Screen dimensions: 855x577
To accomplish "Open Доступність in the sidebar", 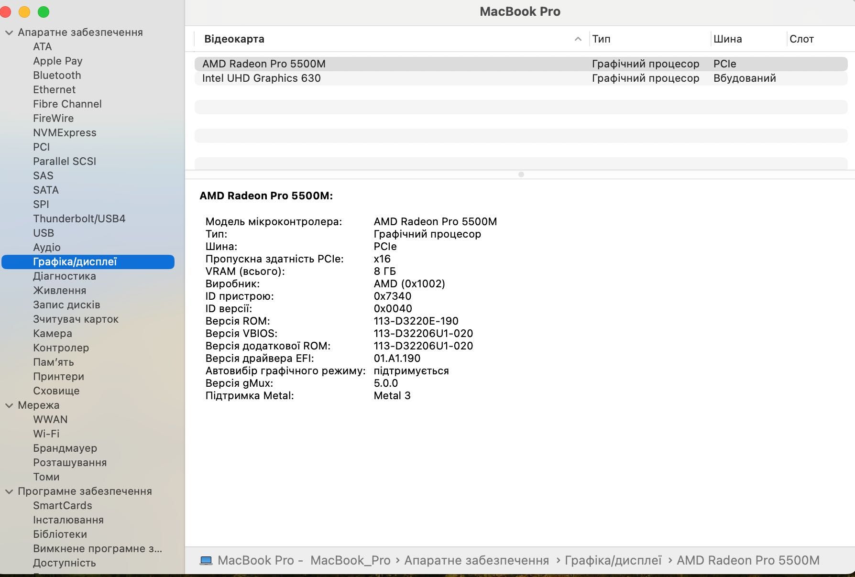I will [x=65, y=563].
